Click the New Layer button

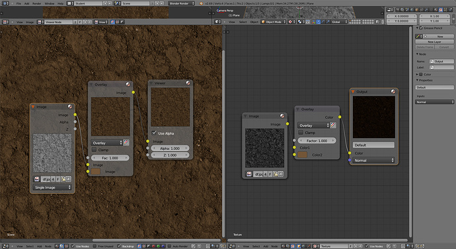[x=434, y=42]
